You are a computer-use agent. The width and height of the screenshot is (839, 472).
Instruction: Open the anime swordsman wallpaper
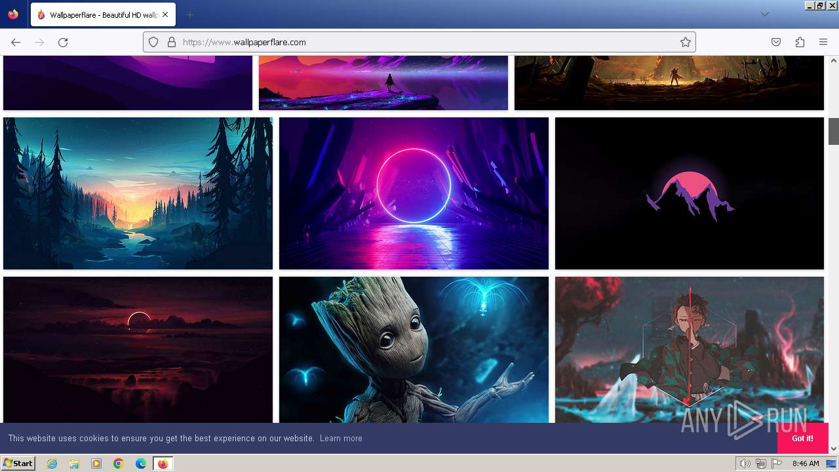click(690, 350)
